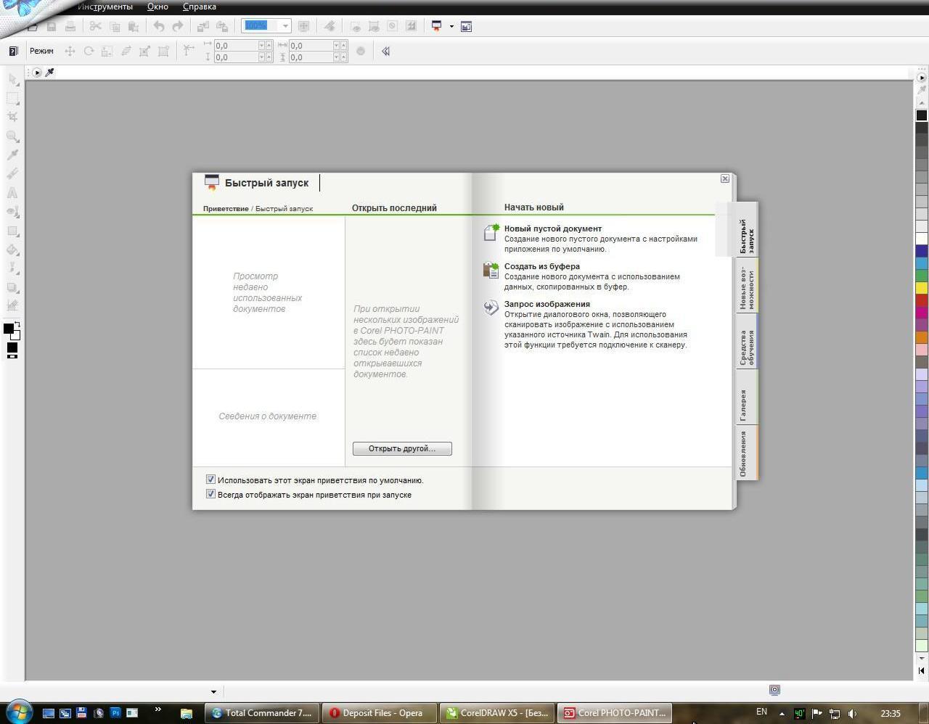Close the welcome screen dialog
This screenshot has width=929, height=724.
click(724, 178)
